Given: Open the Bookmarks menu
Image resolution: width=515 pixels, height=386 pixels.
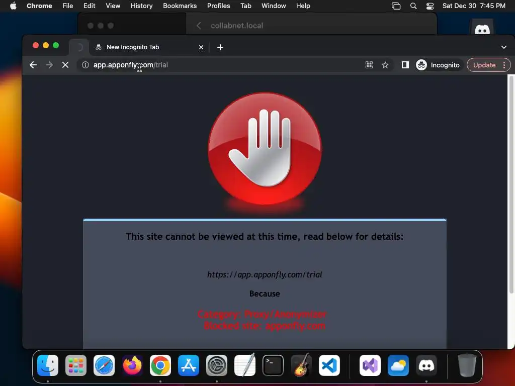Looking at the screenshot, I should click(x=180, y=6).
